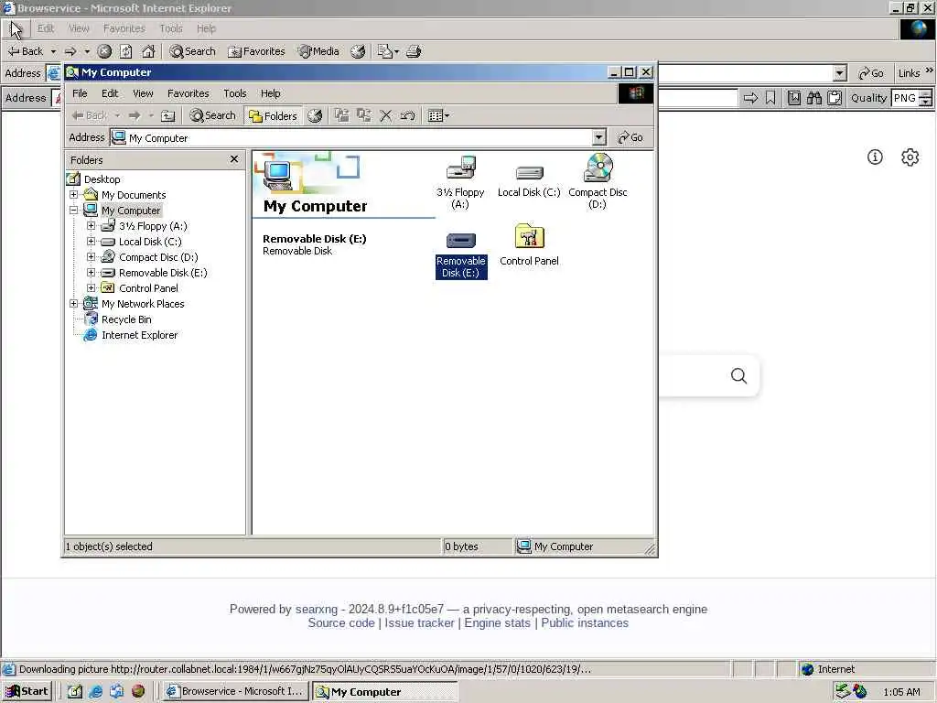This screenshot has height=703, width=937.
Task: Click Go button in My Computer address bar
Action: [630, 138]
